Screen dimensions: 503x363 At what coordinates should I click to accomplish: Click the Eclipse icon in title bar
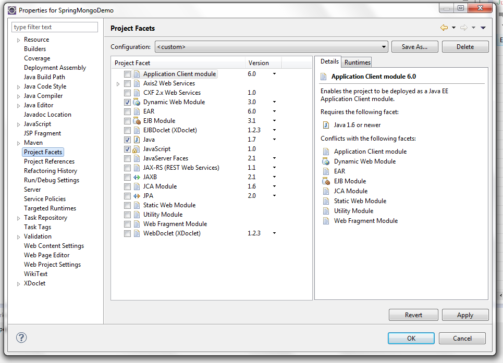coord(12,10)
